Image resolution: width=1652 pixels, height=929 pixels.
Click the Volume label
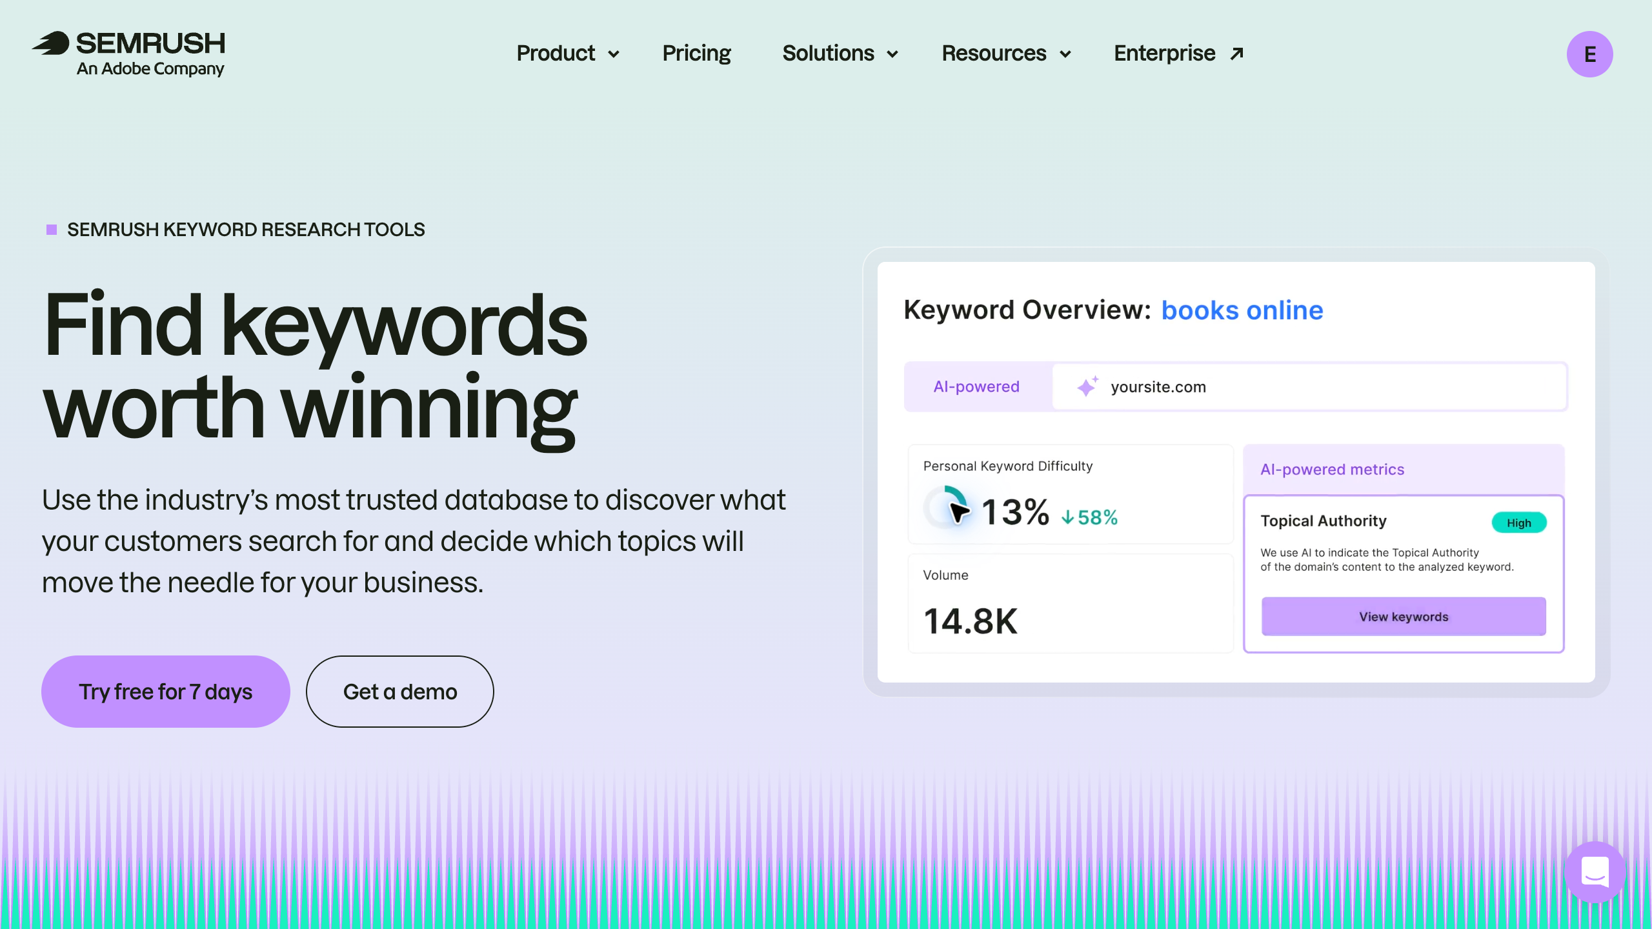pyautogui.click(x=945, y=575)
